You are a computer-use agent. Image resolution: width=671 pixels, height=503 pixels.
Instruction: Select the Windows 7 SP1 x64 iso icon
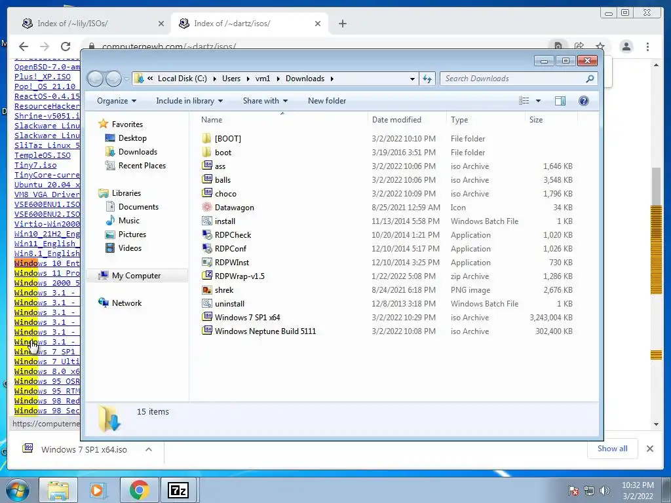coord(206,318)
